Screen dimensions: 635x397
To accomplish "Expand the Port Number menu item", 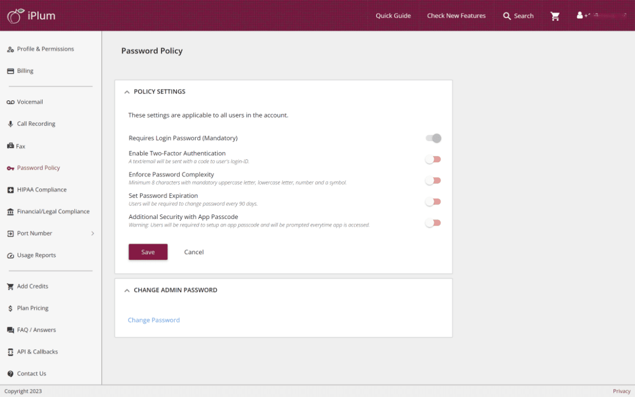I will pyautogui.click(x=93, y=233).
